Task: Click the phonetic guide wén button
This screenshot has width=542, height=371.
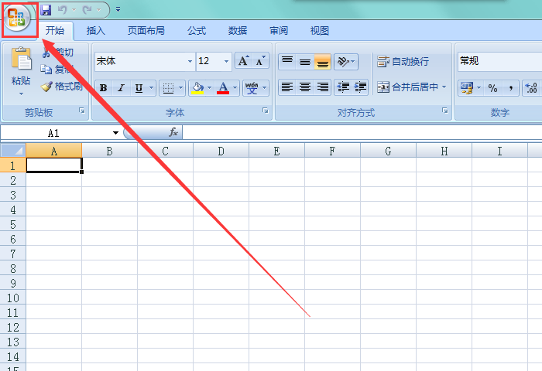Action: pyautogui.click(x=252, y=88)
